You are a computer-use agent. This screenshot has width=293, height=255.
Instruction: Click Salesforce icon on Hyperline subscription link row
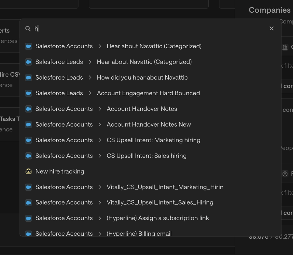tap(29, 218)
